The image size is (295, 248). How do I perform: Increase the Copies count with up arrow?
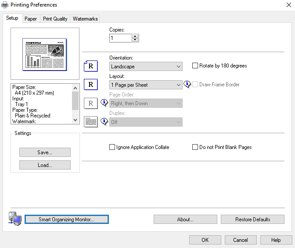pyautogui.click(x=135, y=36)
